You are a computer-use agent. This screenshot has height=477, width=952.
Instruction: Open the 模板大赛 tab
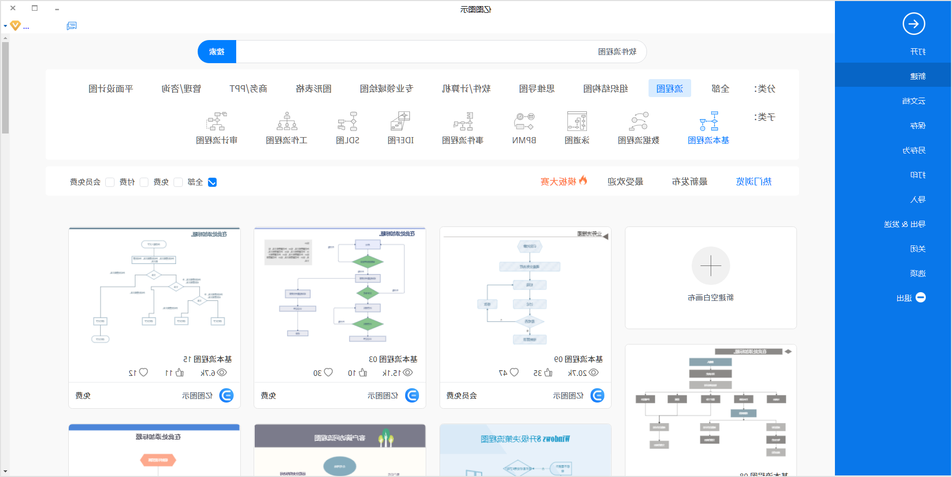click(x=558, y=181)
